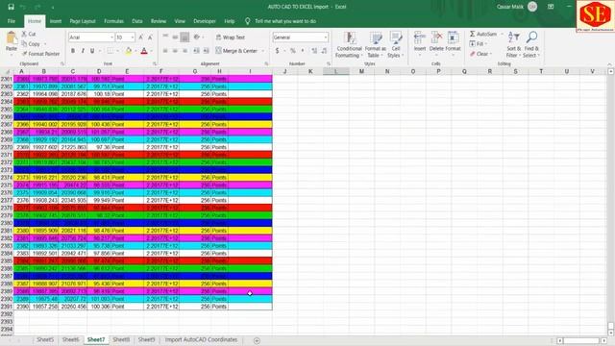Apply Comma Style format
Viewport: 615px width, 346px height.
(x=303, y=51)
